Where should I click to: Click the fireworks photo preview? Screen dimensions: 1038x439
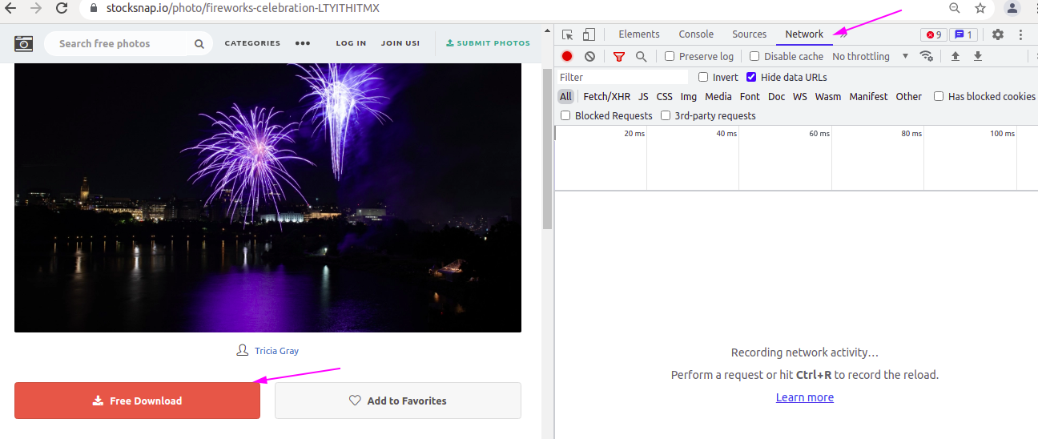tap(268, 198)
